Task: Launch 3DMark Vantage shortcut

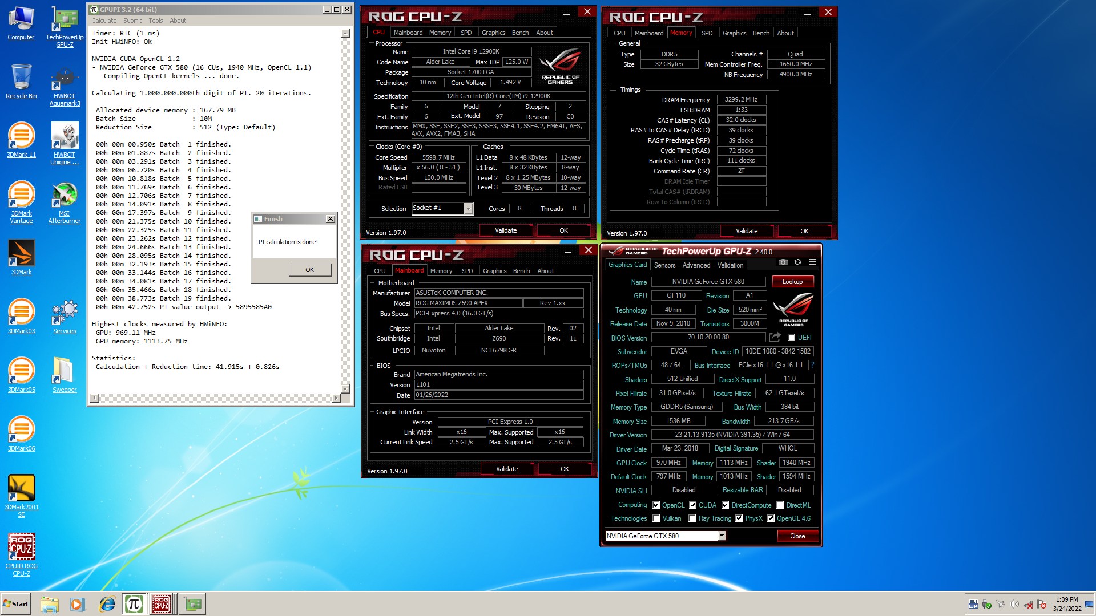Action: pyautogui.click(x=21, y=202)
